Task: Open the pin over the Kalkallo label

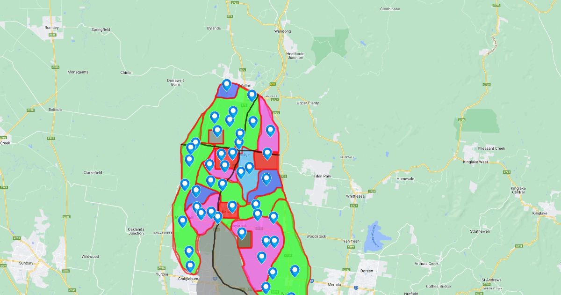Action: (232, 206)
